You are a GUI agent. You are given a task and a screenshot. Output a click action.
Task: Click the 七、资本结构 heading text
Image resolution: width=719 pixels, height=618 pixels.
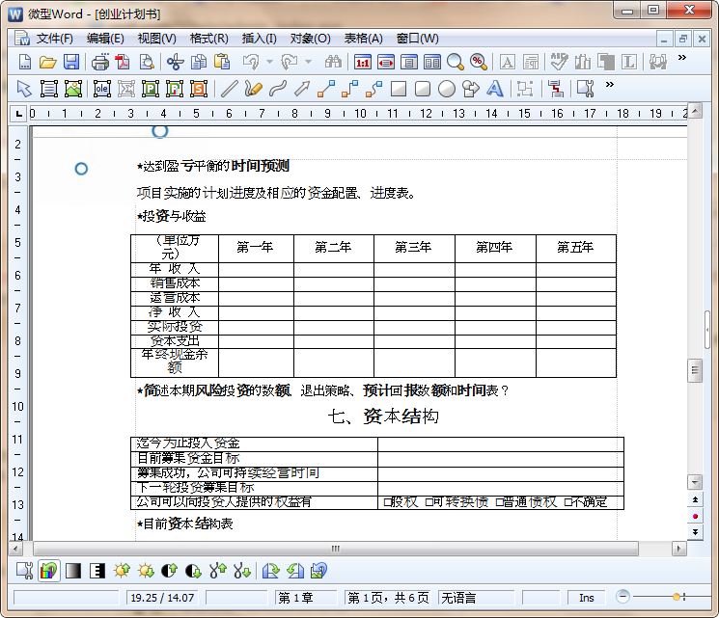click(x=383, y=416)
